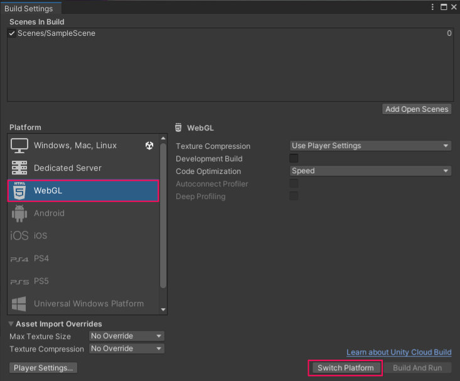Toggle the Deep Profiling checkbox
460x381 pixels.
294,196
